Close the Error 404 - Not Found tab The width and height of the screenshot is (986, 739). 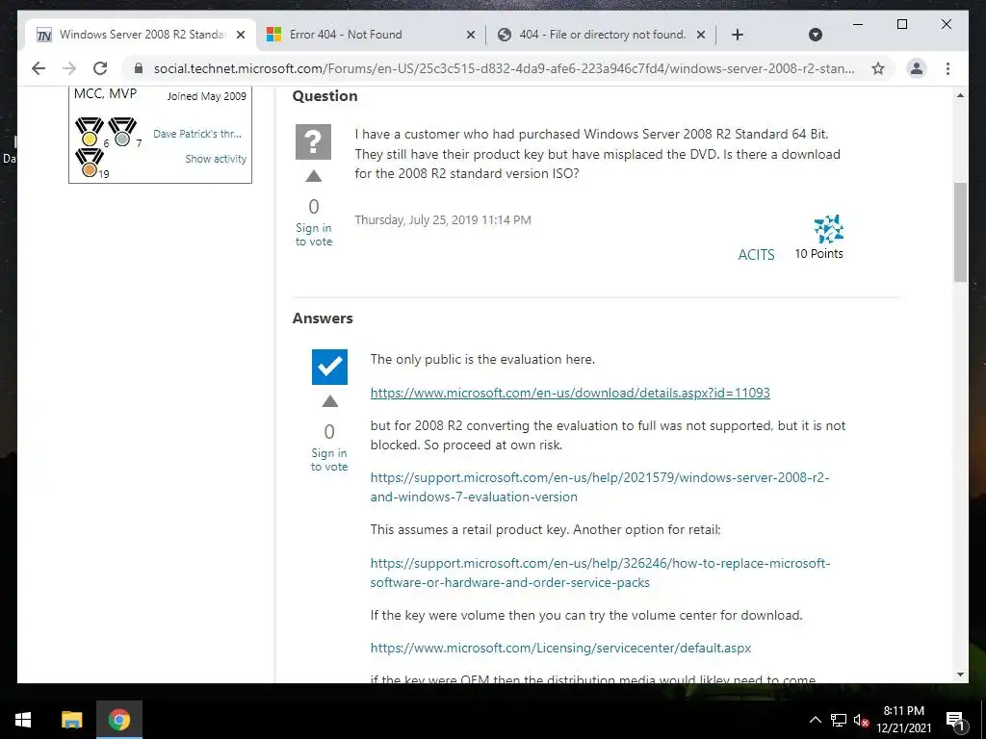click(470, 35)
